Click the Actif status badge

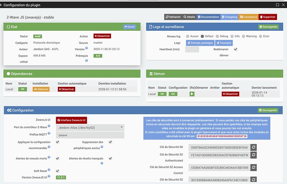[37, 37]
